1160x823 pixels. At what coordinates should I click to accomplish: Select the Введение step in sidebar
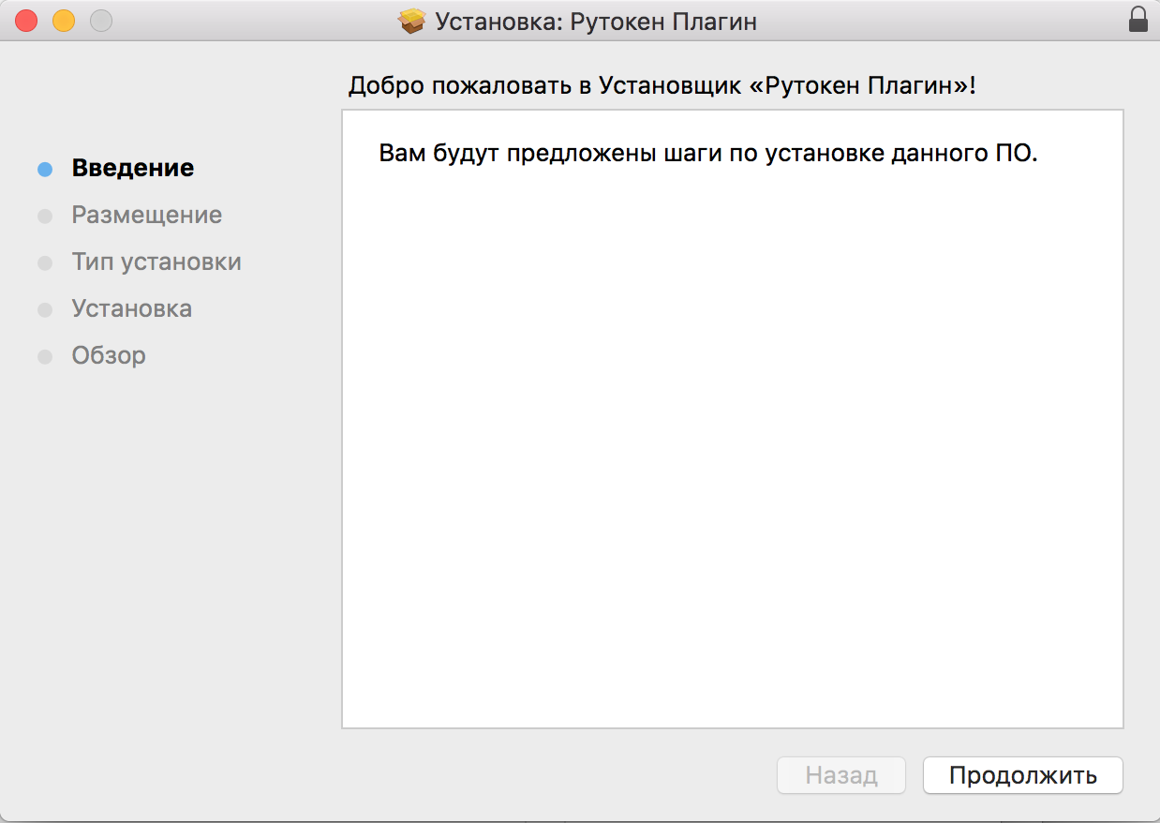click(x=133, y=169)
